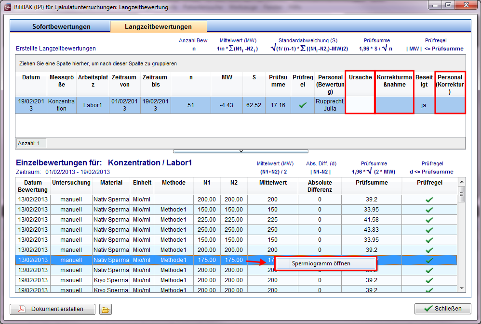
Task: Choose Spermiogramm öffnen from the context menu
Action: (326, 263)
